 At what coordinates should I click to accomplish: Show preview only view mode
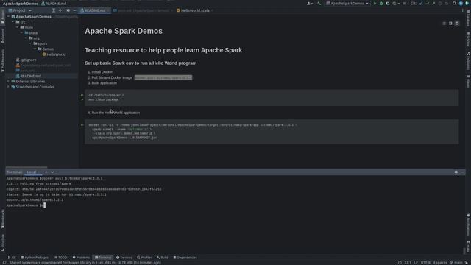pyautogui.click(x=457, y=24)
